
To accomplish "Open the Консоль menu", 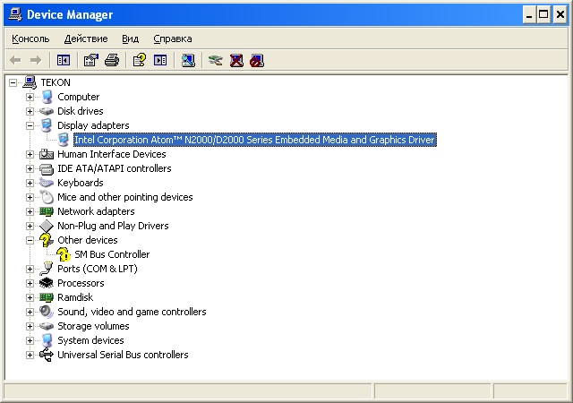I will (30, 39).
